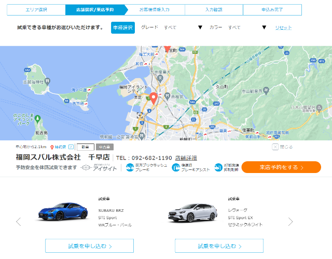
Task: Click the 福岡アイランドシティ label on map
Action: click(133, 89)
